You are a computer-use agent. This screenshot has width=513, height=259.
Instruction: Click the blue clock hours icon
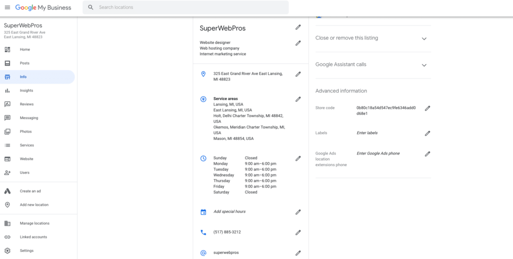point(203,158)
